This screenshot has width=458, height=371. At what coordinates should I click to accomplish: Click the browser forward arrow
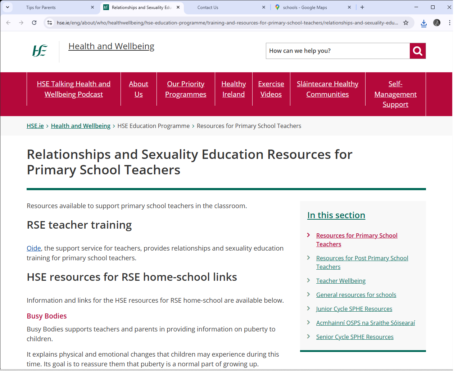click(x=21, y=22)
